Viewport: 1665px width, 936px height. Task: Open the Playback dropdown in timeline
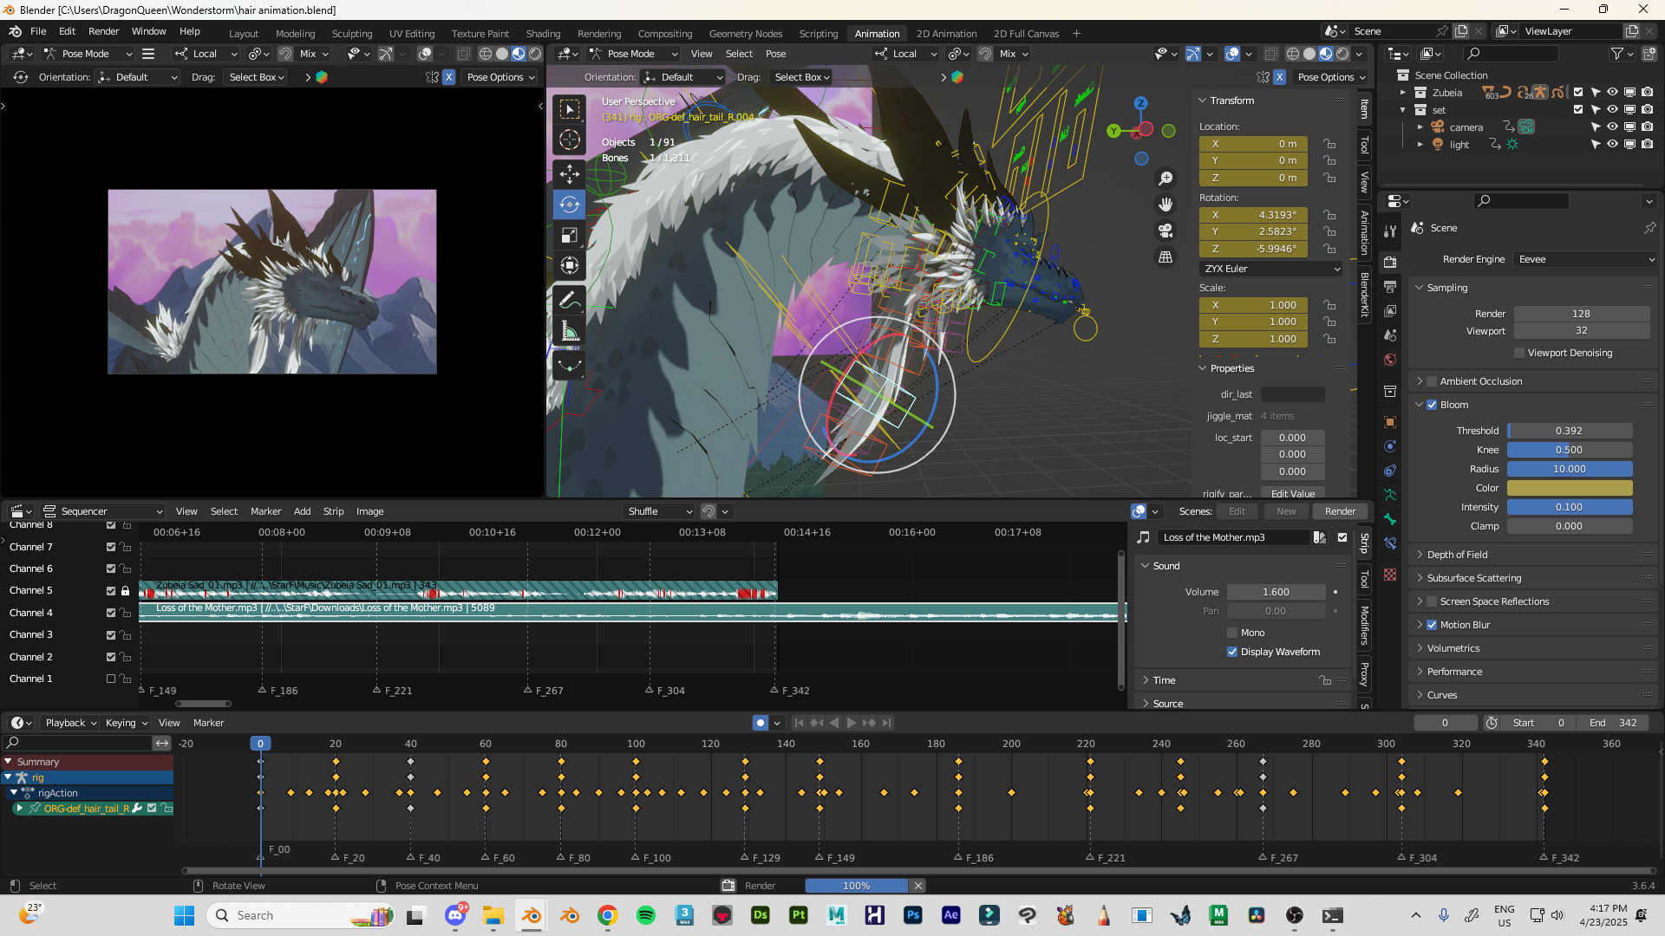70,723
